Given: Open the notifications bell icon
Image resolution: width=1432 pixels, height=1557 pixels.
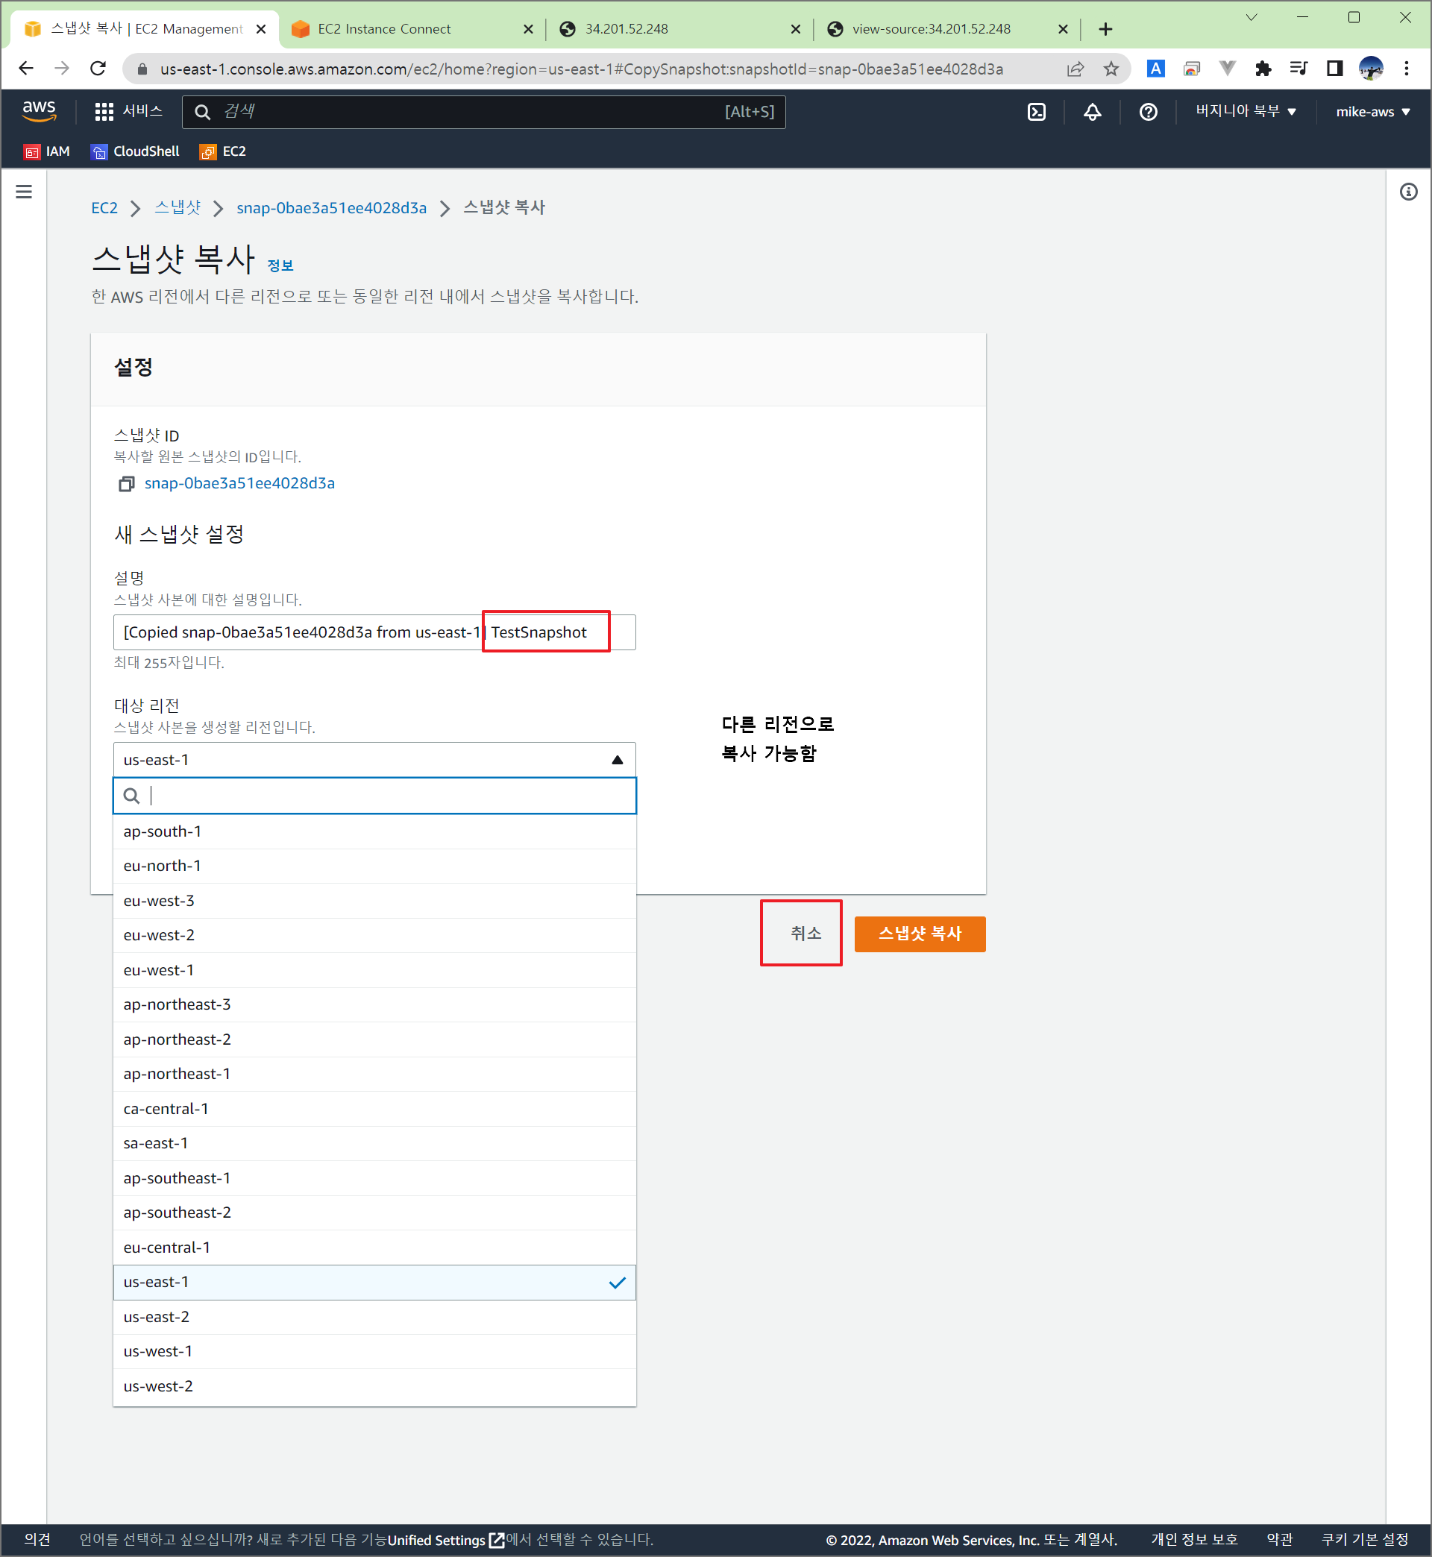Looking at the screenshot, I should (1092, 112).
